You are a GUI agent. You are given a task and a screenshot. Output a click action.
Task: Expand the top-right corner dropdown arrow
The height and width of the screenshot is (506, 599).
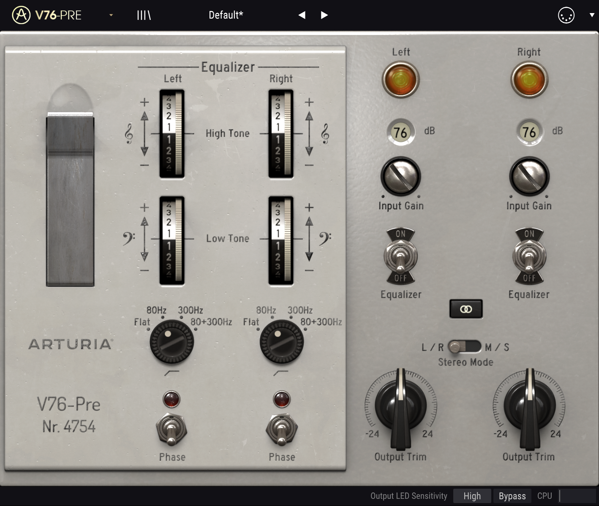tap(591, 15)
